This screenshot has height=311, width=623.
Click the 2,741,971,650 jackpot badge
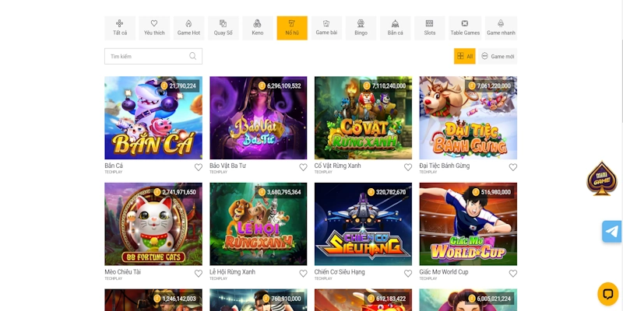tap(174, 192)
